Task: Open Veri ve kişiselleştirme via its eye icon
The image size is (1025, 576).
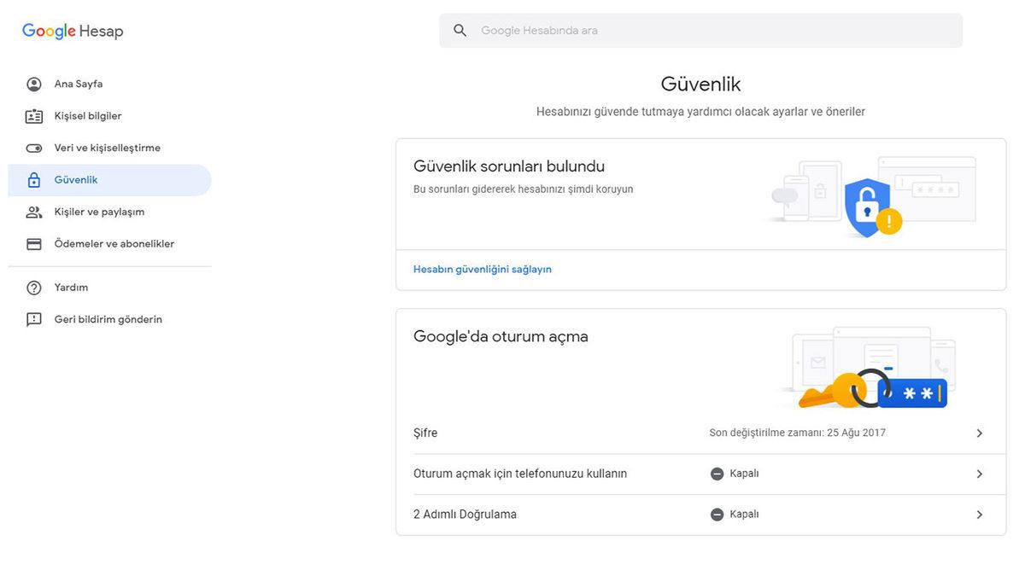Action: (33, 147)
